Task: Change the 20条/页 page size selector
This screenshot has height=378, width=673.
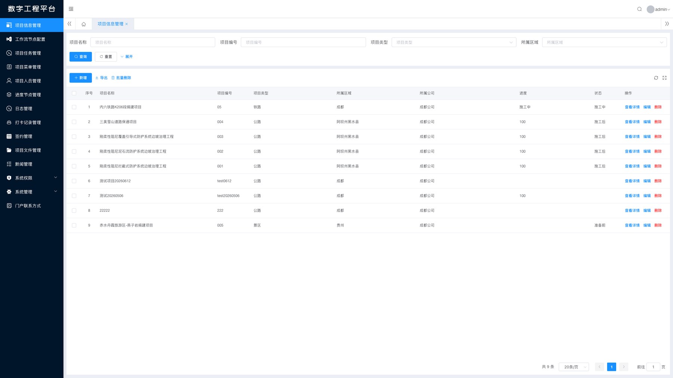Action: [574, 367]
